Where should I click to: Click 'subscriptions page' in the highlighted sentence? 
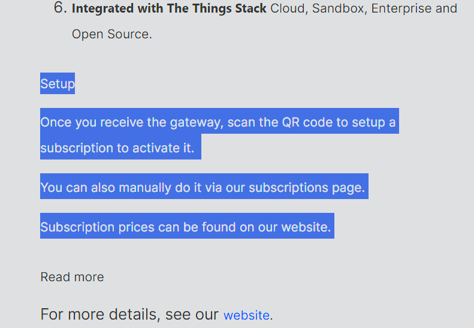[307, 188]
